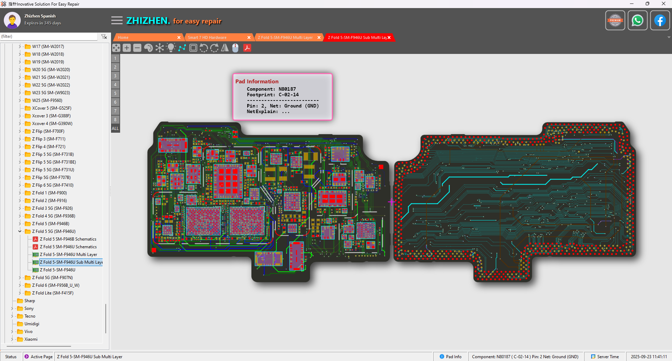This screenshot has width=672, height=361.
Task: Open the WhatsApp contact button
Action: [x=637, y=20]
